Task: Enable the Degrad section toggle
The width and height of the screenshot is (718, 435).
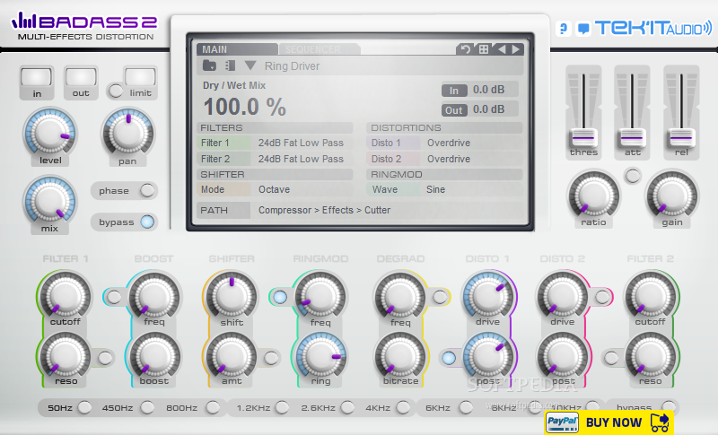Action: 440,297
